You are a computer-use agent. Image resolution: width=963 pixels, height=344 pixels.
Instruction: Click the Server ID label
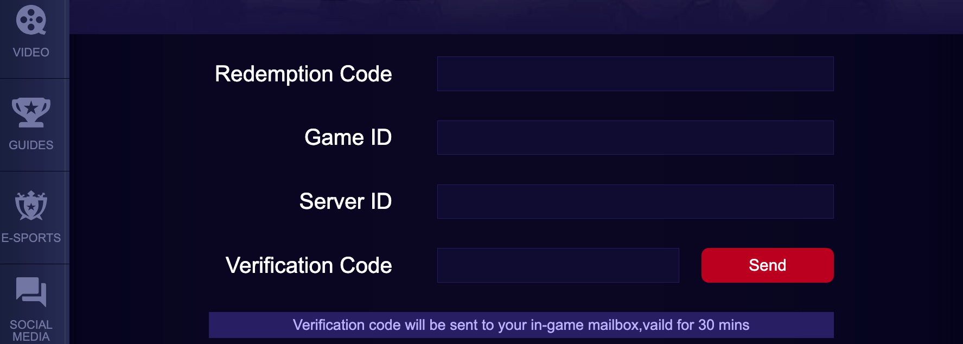[x=346, y=201]
